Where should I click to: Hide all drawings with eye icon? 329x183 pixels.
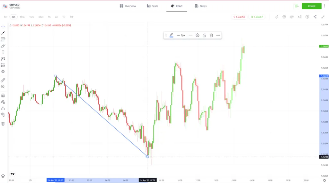[x=3, y=114]
